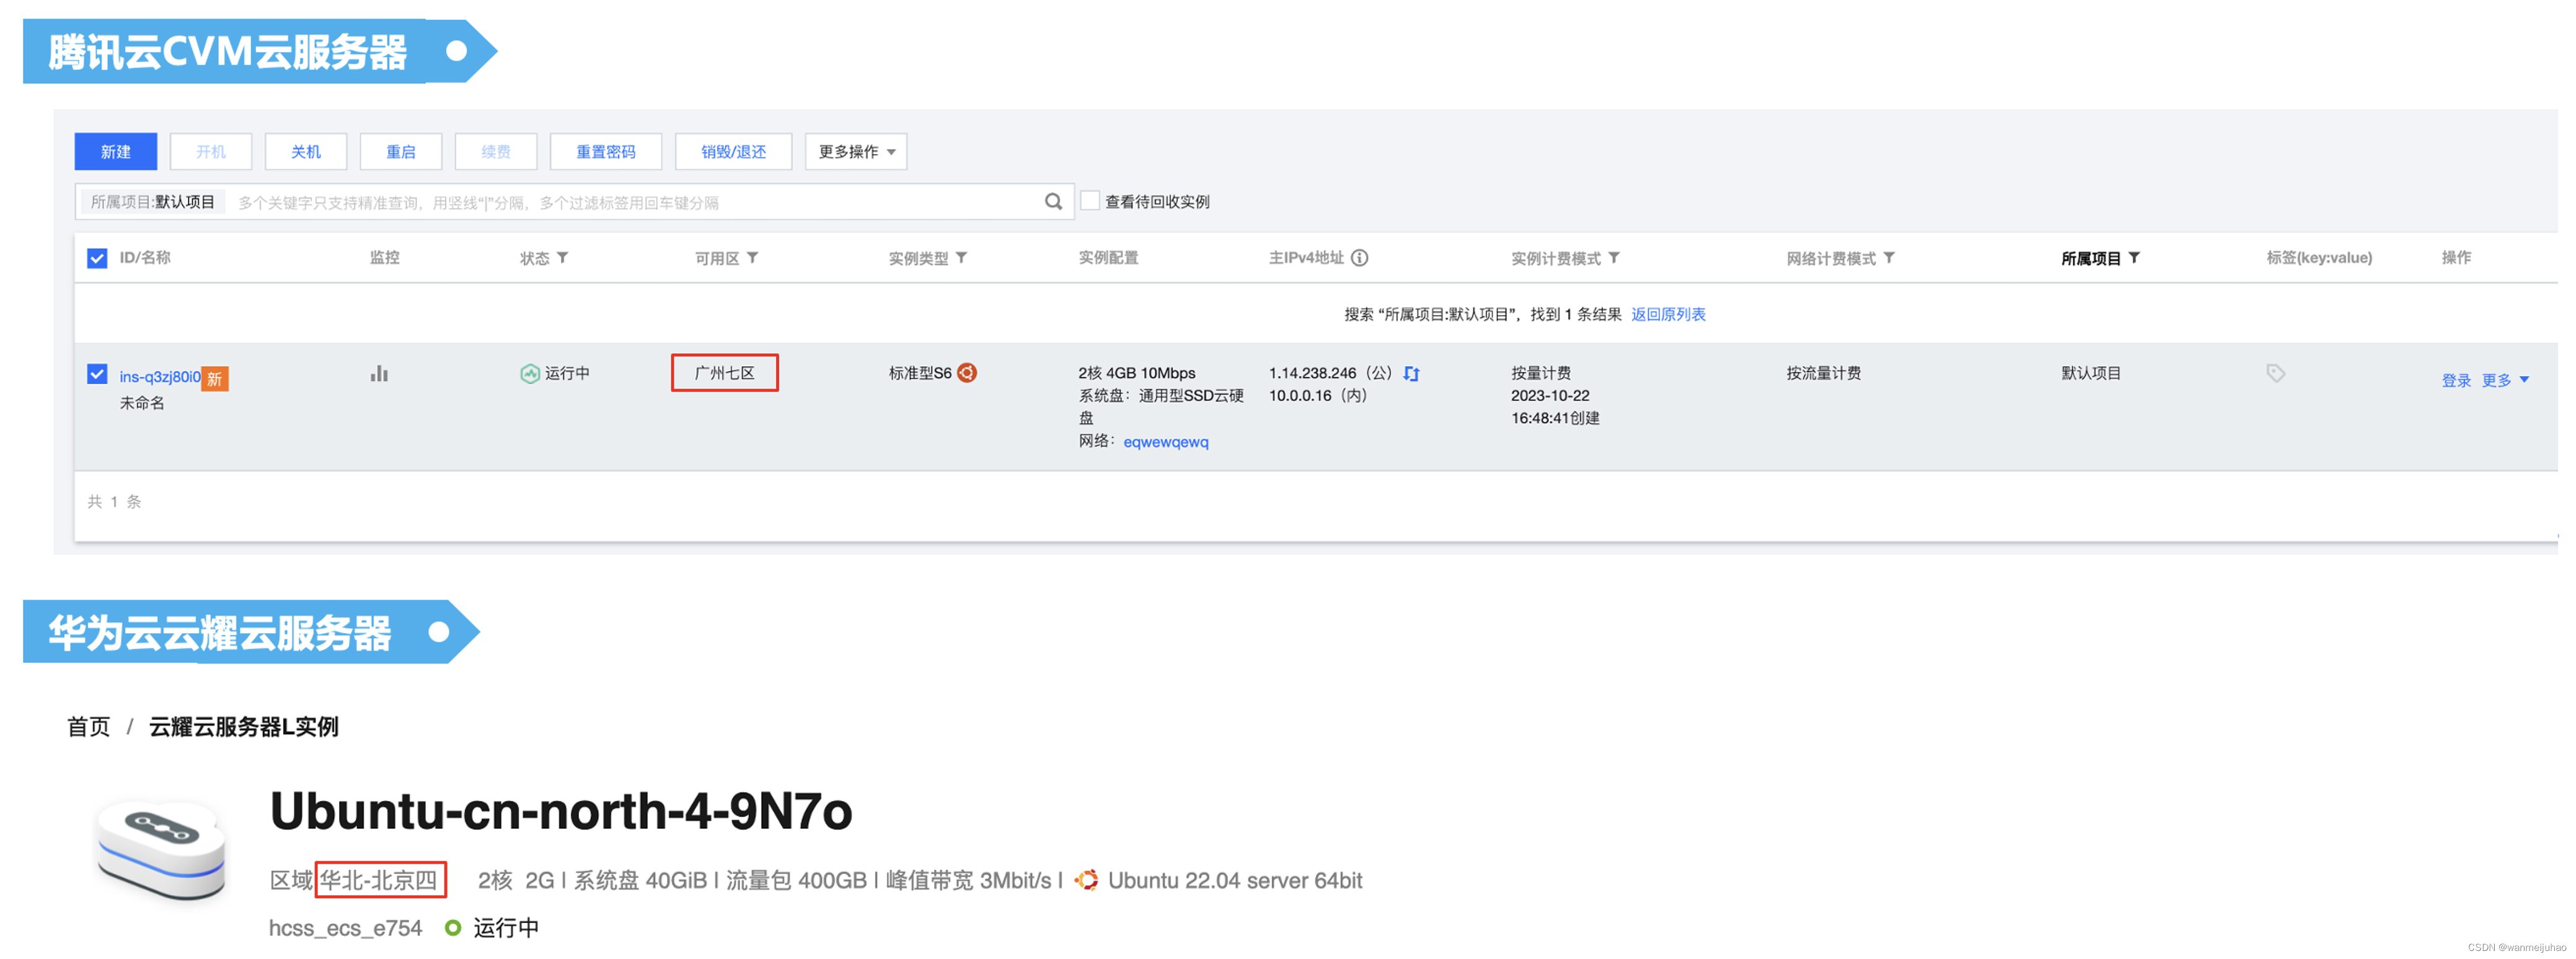Click the 重启 button
The height and width of the screenshot is (959, 2576).
pos(401,152)
